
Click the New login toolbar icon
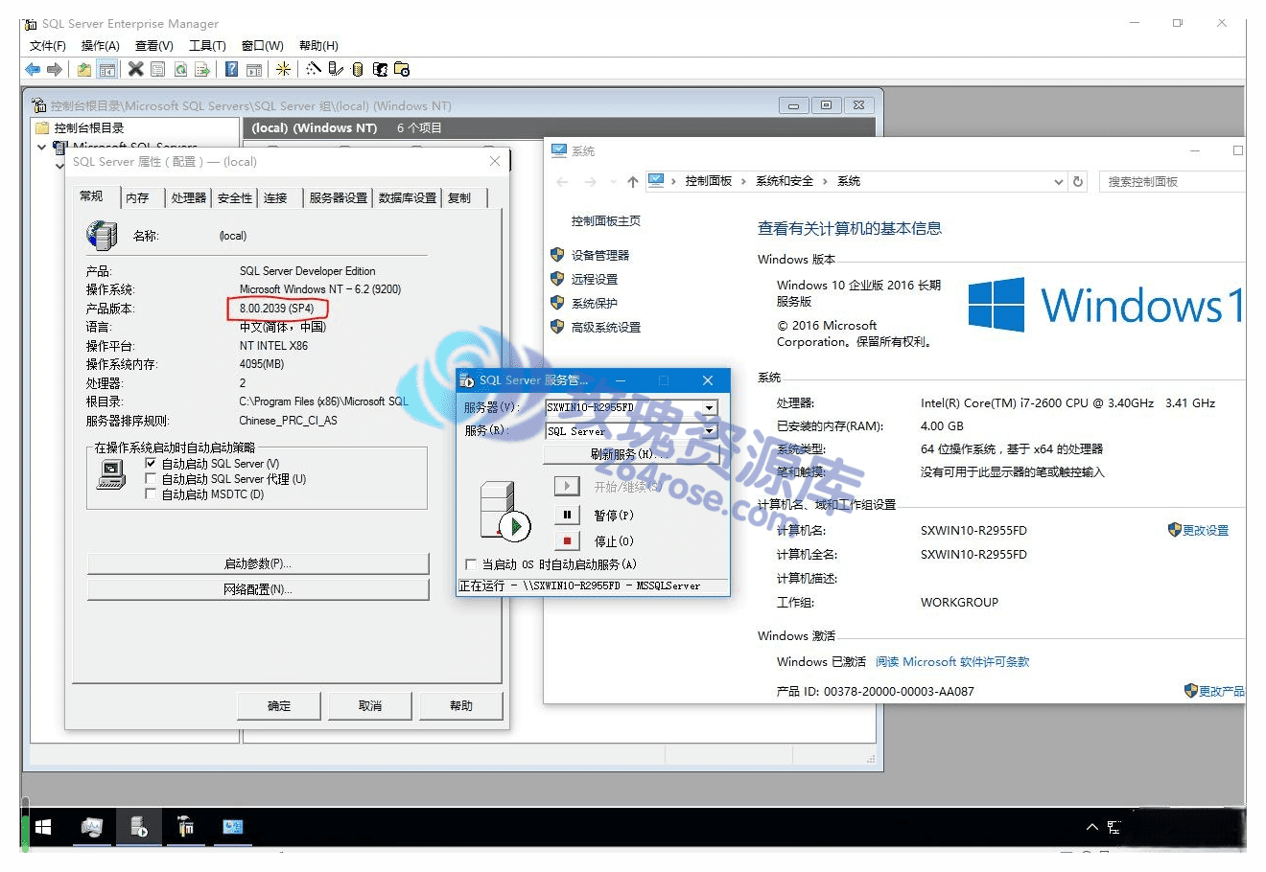tap(380, 69)
